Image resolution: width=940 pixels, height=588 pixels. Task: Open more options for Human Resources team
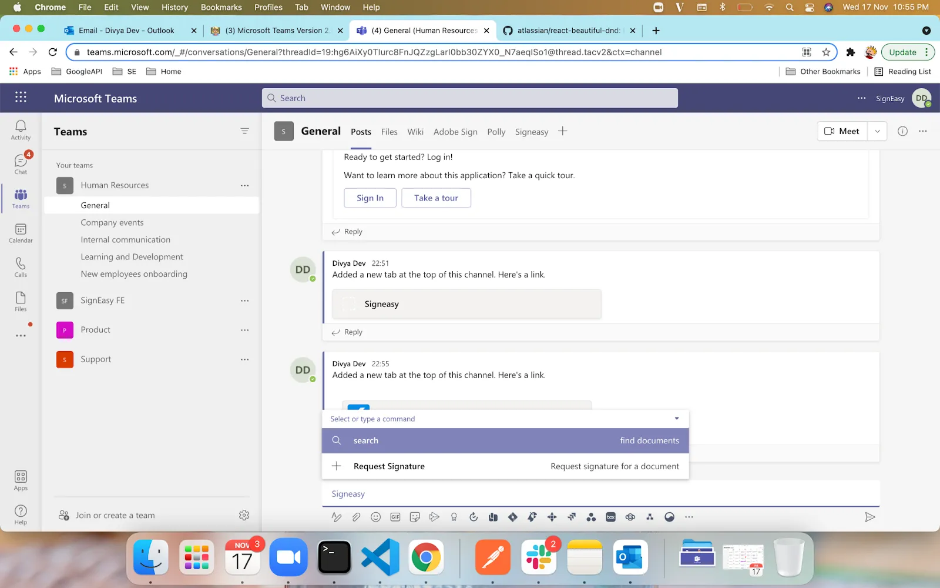point(244,185)
